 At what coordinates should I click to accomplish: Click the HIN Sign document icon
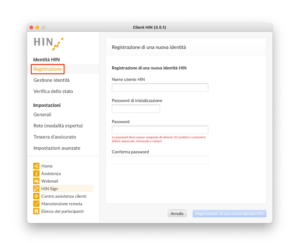point(36,189)
